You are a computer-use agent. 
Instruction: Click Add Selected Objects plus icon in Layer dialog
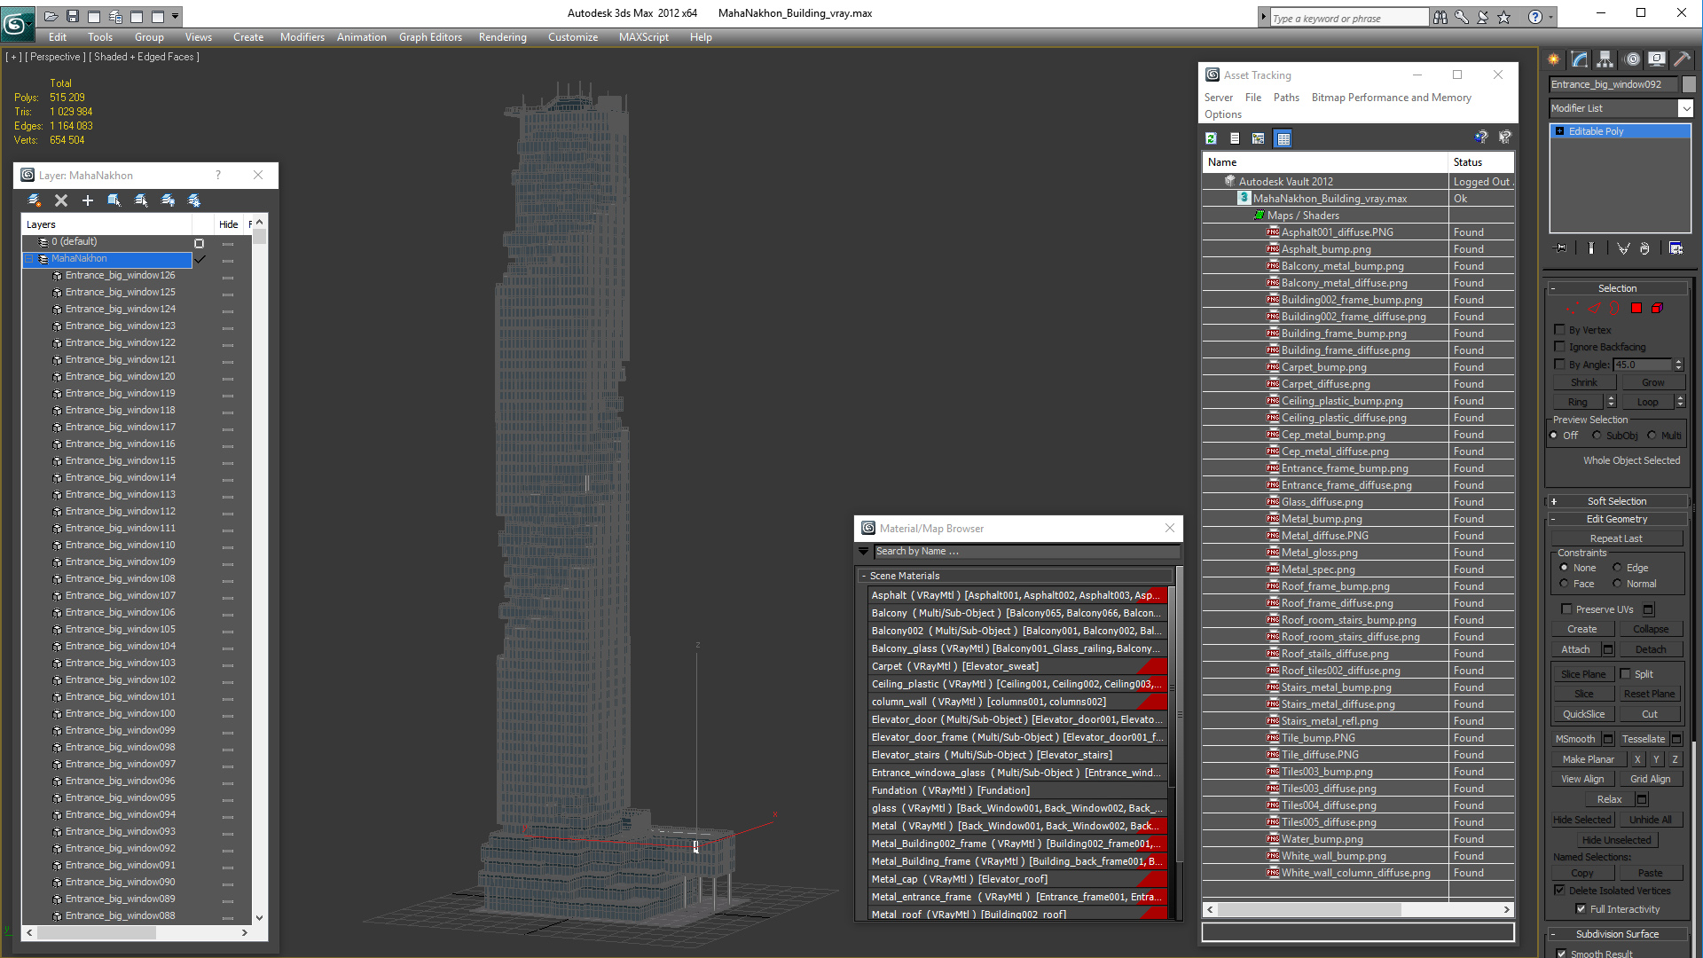[x=88, y=200]
